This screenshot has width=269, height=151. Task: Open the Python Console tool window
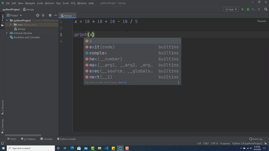tap(66, 139)
